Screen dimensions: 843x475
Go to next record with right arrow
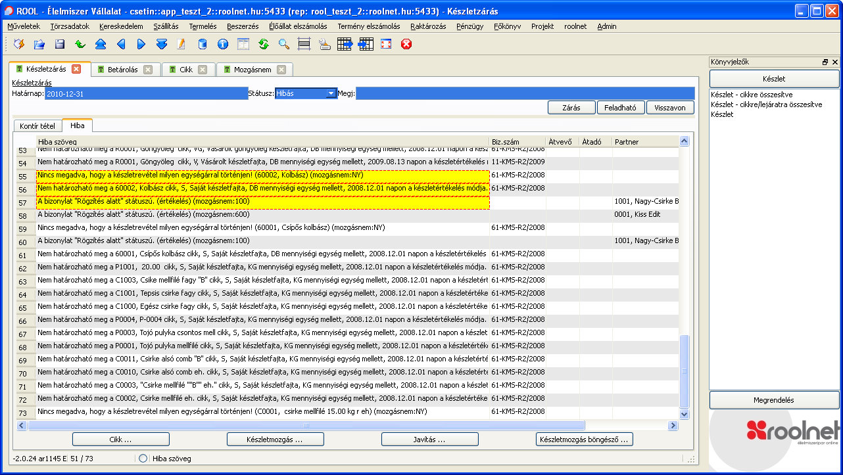point(141,44)
